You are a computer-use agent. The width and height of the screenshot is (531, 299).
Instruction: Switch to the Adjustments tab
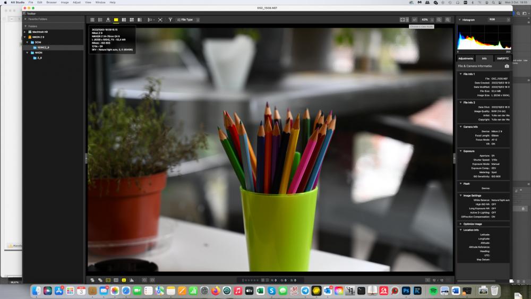(x=466, y=58)
